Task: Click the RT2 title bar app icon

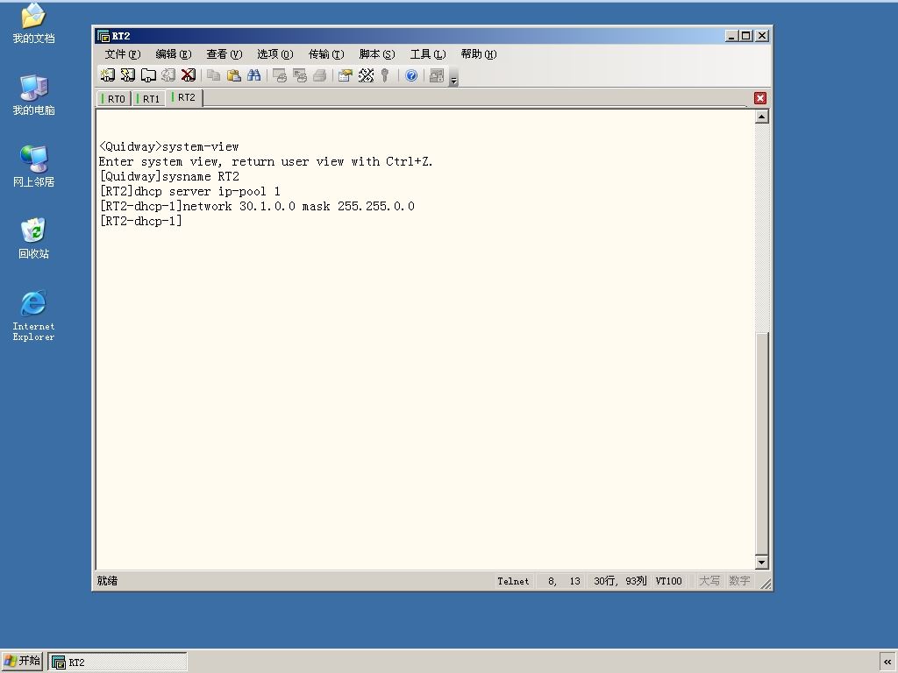Action: coord(103,36)
